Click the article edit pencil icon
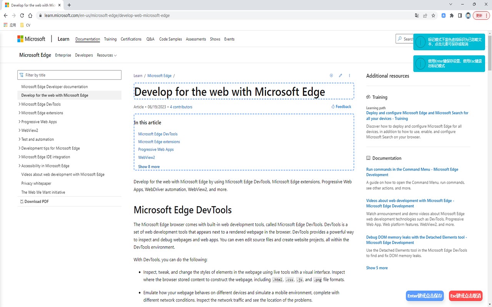Viewport: 492px width, 307px height. [341, 76]
